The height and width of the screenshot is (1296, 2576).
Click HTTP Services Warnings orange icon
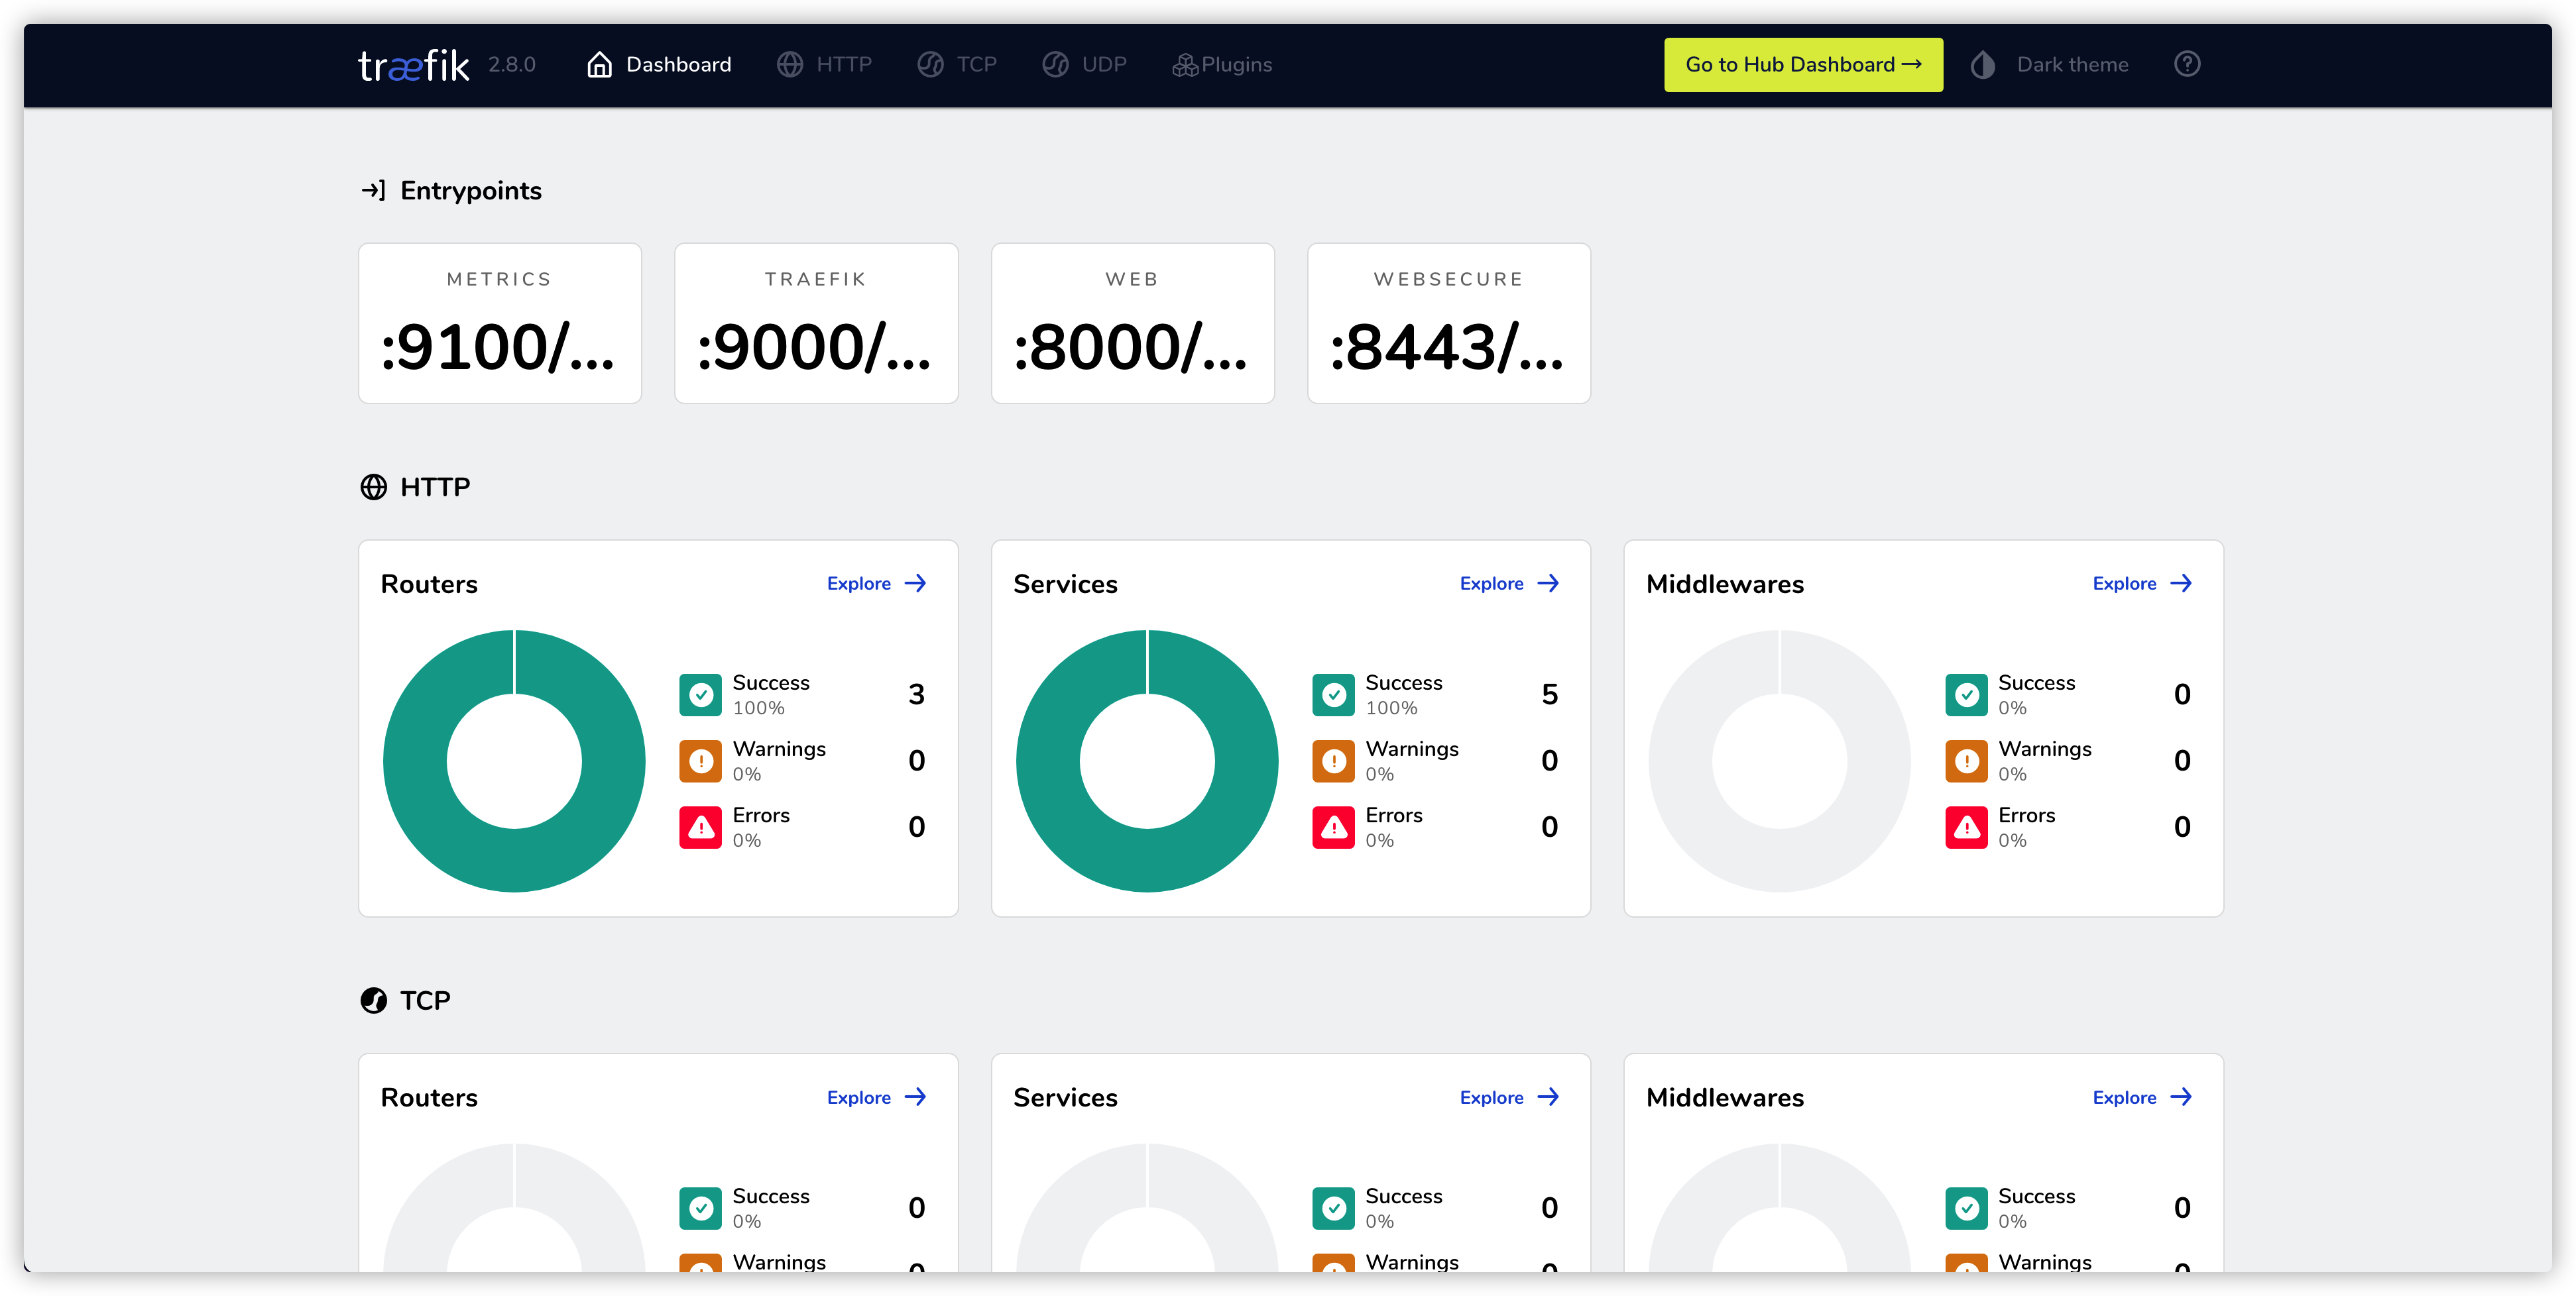click(x=1334, y=761)
